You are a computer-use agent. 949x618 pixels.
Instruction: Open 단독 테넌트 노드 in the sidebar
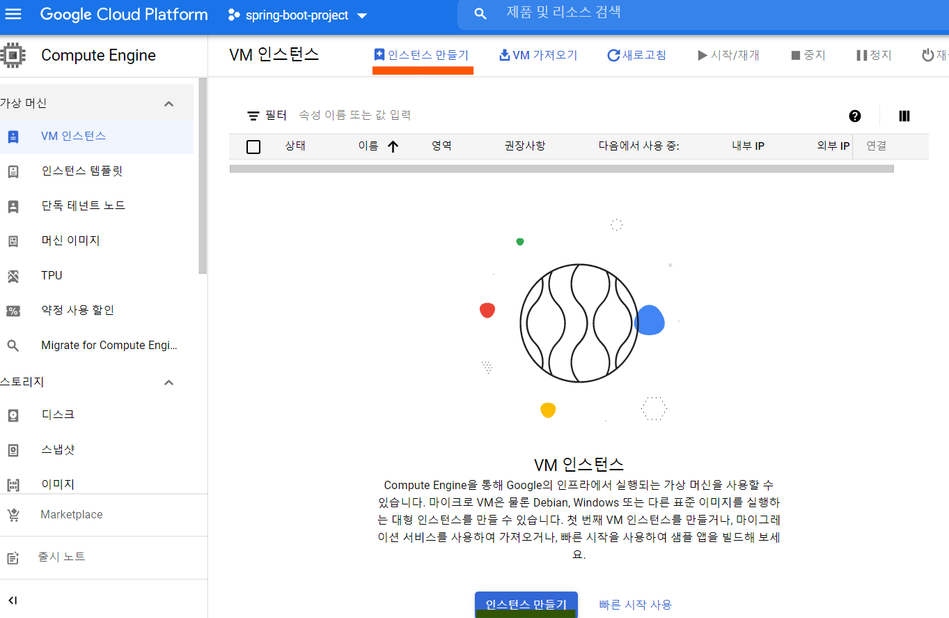point(97,206)
